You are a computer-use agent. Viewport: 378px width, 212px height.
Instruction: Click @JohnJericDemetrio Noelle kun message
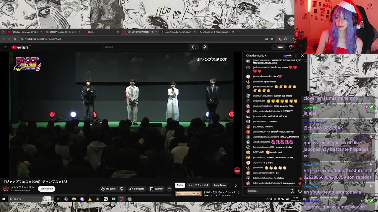pyautogui.click(x=273, y=178)
